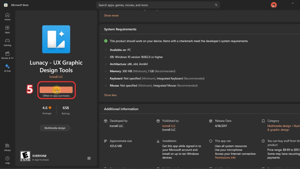300x169 pixels.
Task: Click the Lunacy - UX Graphic Design Tools title
Action: (56, 66)
